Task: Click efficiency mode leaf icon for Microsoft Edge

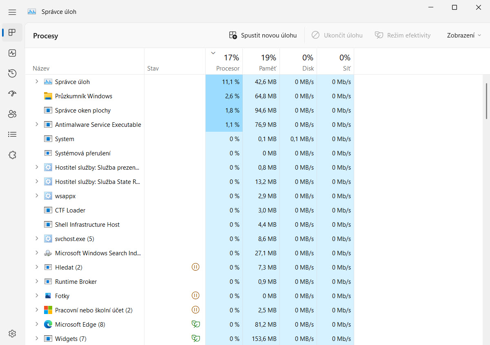Action: (196, 324)
